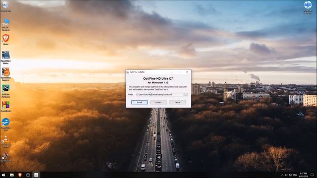This screenshot has width=317, height=178.
Task: Open the Windows Start menu
Action: [x=3, y=175]
